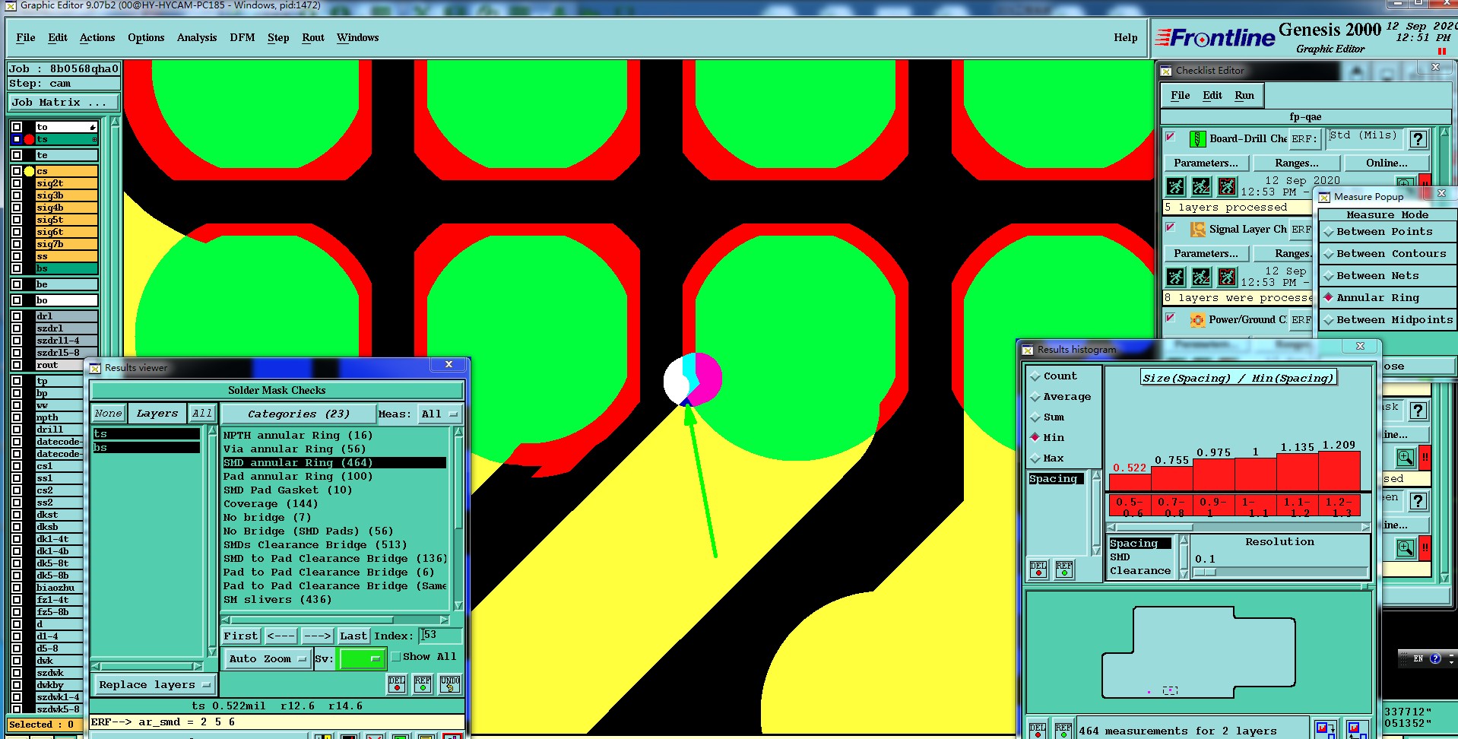Click DEL icon beside 464 measurements status
Image resolution: width=1458 pixels, height=739 pixels.
1038,730
